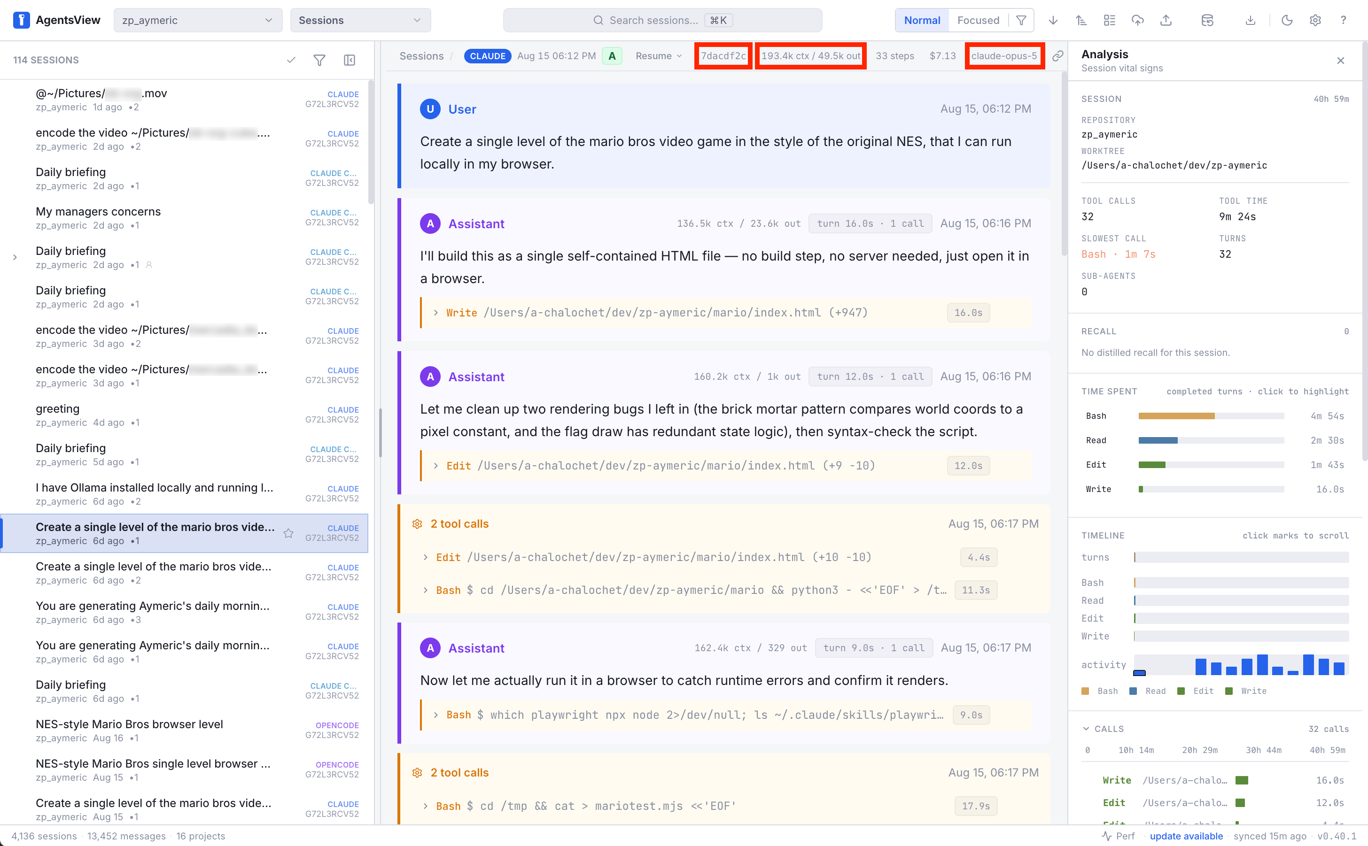Click the mark-all-read checkmark in sessions header
This screenshot has height=846, width=1368.
pyautogui.click(x=291, y=60)
